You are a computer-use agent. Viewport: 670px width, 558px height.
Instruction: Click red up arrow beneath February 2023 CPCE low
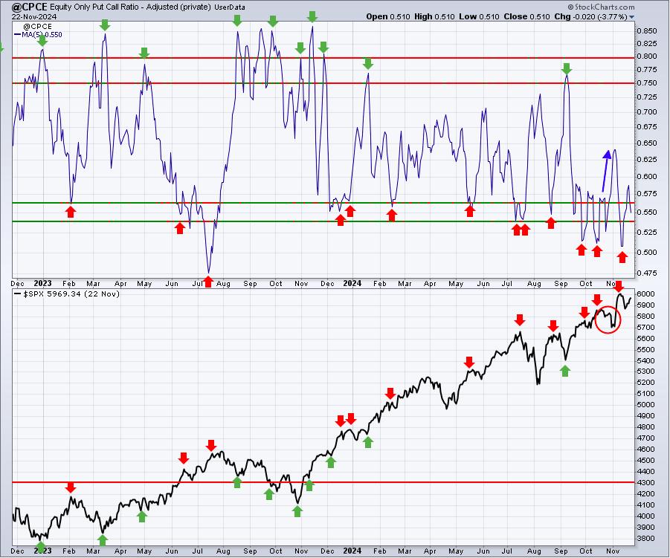(71, 212)
